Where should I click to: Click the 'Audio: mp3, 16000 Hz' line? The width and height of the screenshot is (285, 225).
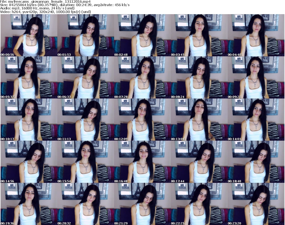click(x=37, y=8)
